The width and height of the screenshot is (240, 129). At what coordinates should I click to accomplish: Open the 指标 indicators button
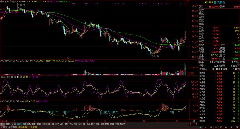2,124
